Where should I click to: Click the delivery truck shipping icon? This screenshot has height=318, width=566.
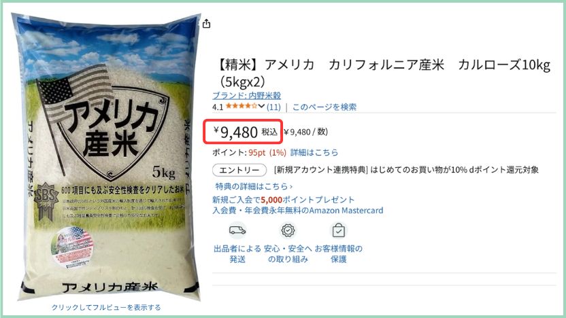point(237,230)
